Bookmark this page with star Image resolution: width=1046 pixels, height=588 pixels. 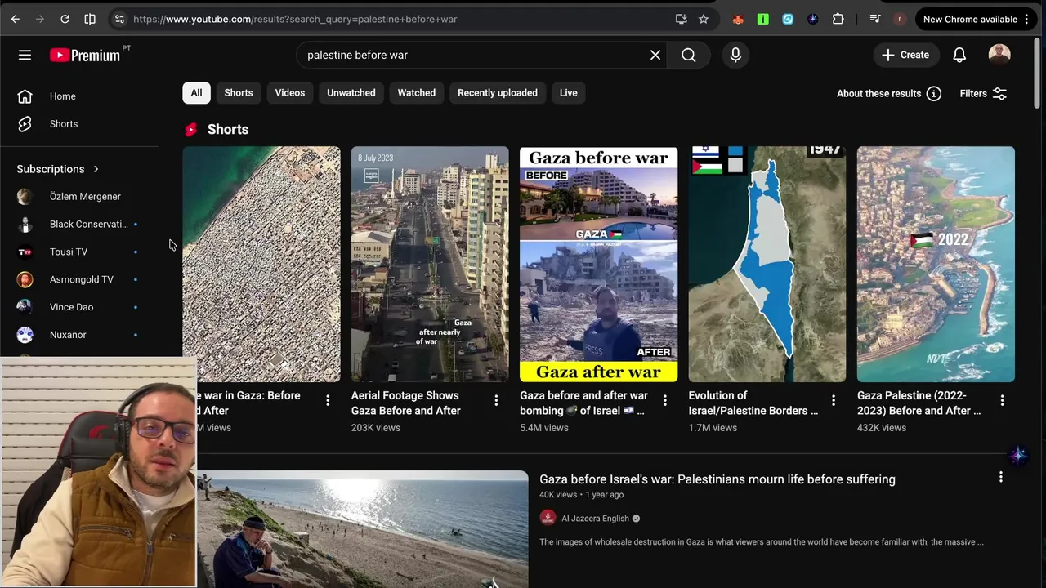pyautogui.click(x=704, y=19)
